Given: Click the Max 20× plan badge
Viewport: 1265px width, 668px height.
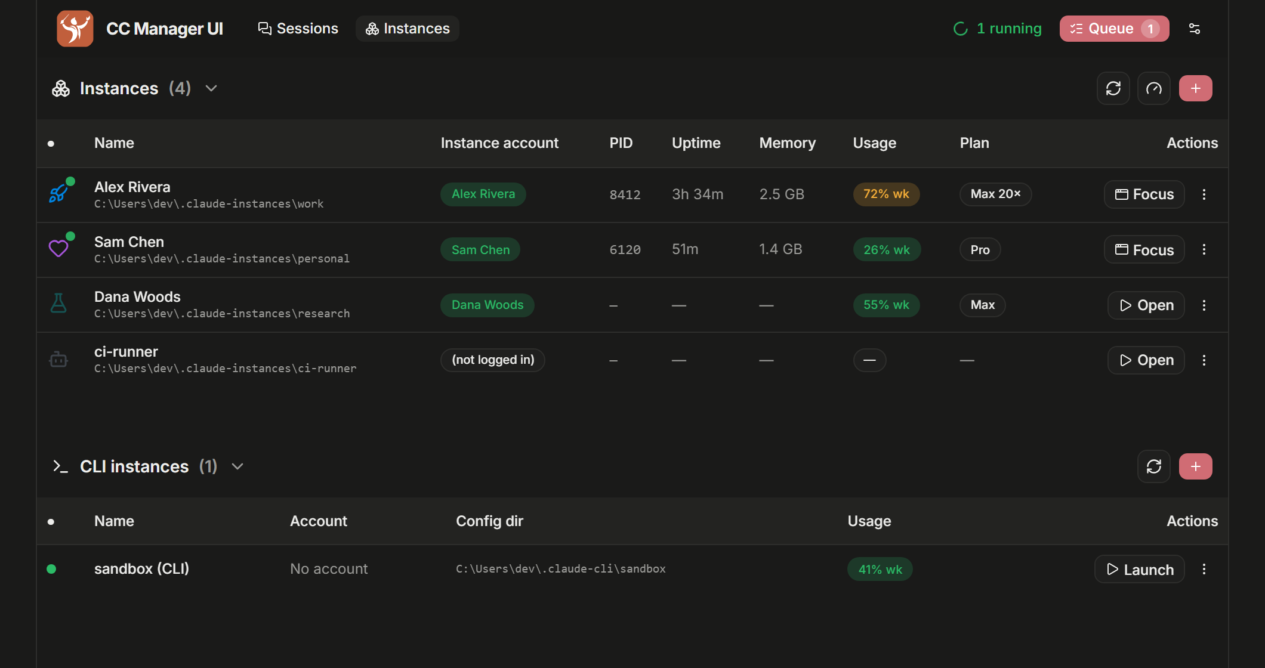Looking at the screenshot, I should 995,194.
